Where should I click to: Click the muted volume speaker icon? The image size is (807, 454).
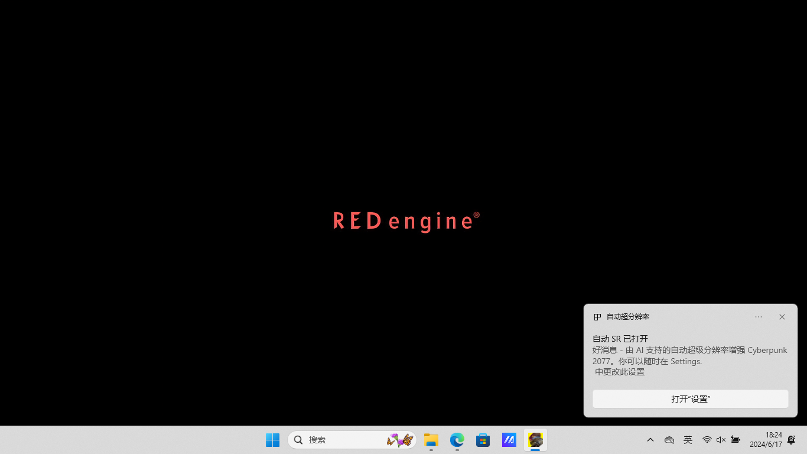(x=721, y=440)
